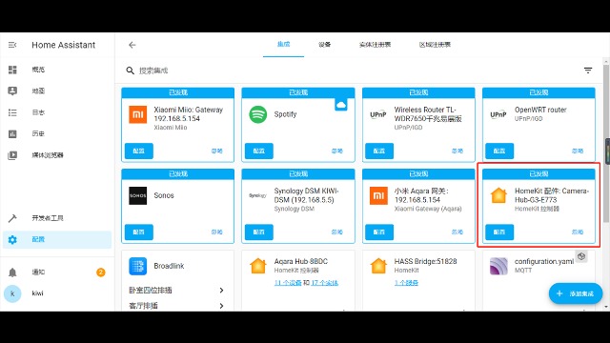610x343 pixels.
Task: Open the History chart icon
Action: (x=12, y=133)
